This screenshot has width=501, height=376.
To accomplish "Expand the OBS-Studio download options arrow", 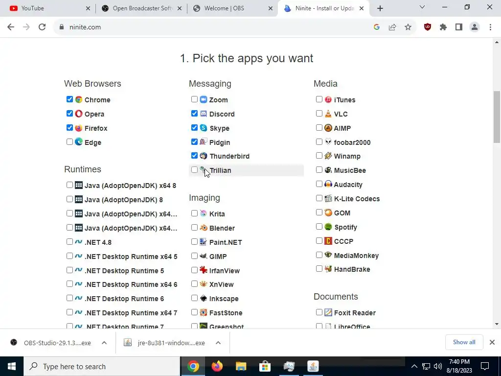I will (104, 343).
